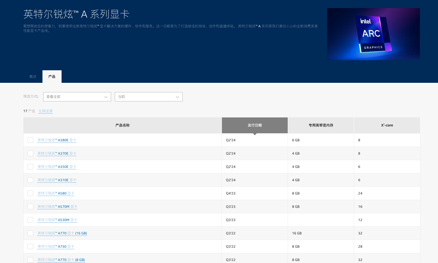Select the 产品 tab
This screenshot has height=263, width=438.
click(x=52, y=77)
